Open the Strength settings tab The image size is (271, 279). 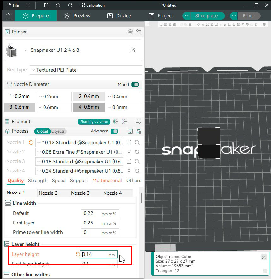point(38,181)
